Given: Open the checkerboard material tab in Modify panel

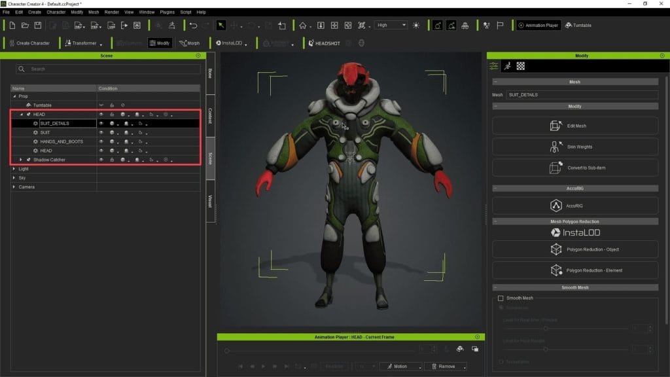Looking at the screenshot, I should click(x=520, y=66).
